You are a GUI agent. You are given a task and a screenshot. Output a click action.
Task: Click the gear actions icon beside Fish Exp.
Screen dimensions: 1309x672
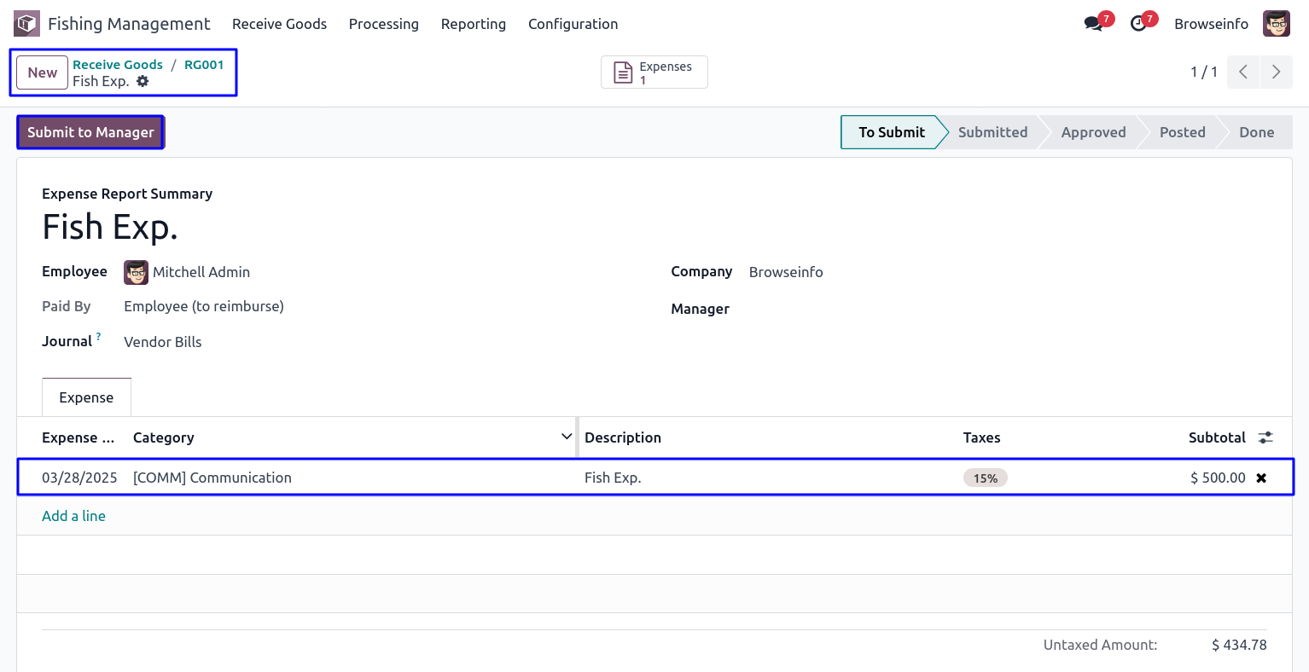143,81
